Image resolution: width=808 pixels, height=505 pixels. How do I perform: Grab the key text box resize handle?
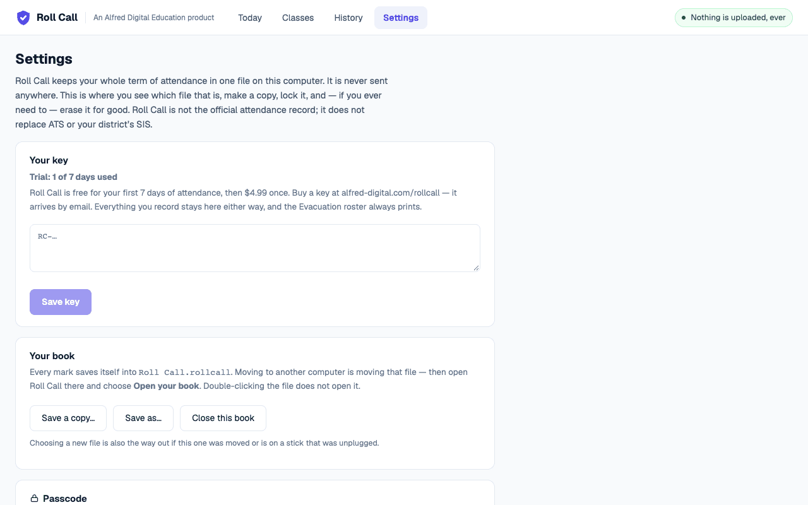[x=476, y=268]
